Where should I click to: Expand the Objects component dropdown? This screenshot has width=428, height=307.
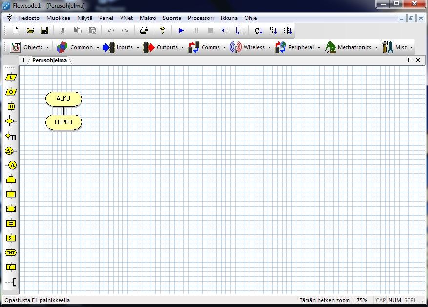pyautogui.click(x=47, y=47)
